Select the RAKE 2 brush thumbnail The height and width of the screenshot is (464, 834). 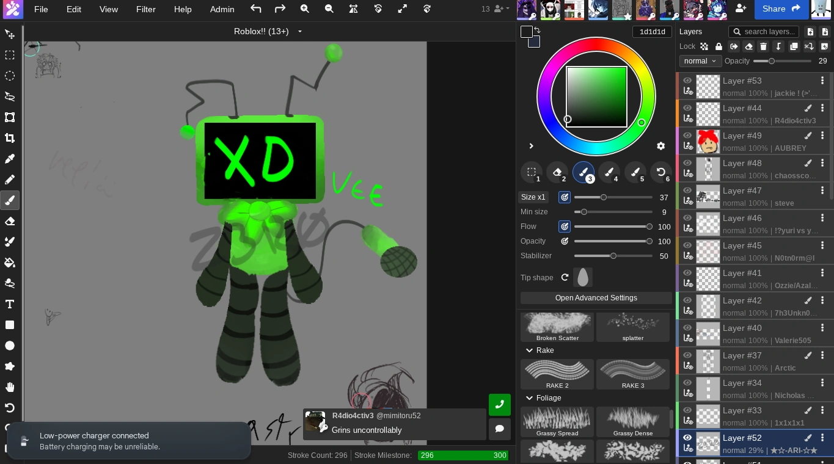point(557,373)
